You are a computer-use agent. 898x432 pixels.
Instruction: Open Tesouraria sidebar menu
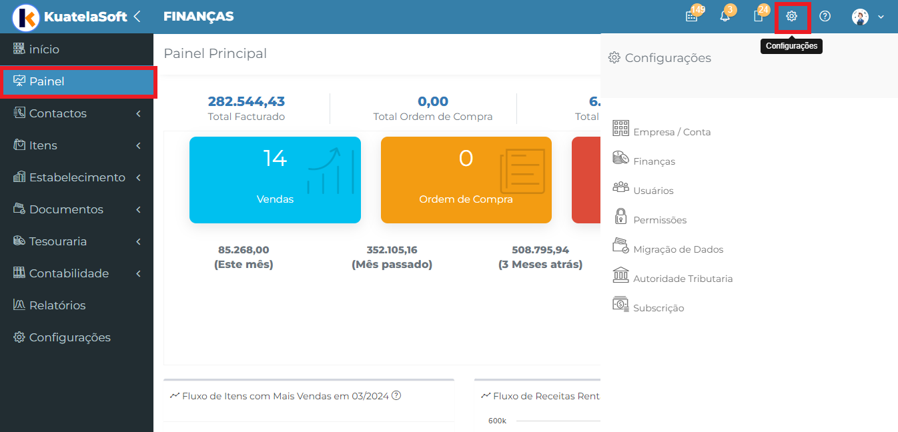[x=77, y=241]
